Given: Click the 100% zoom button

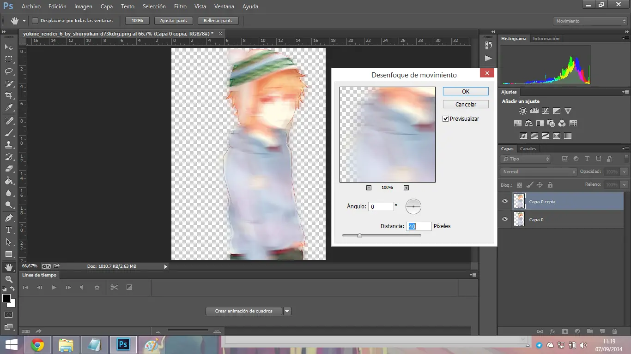Looking at the screenshot, I should [137, 21].
